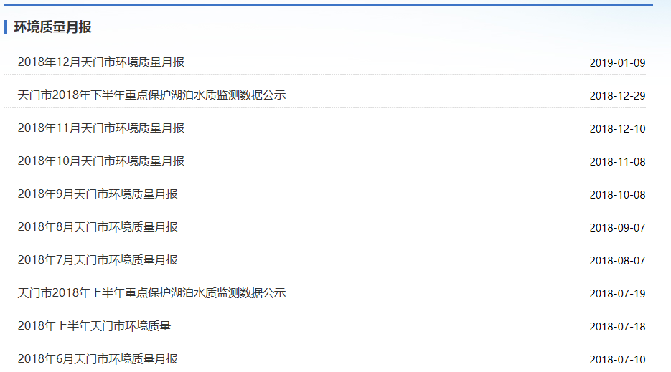This screenshot has width=671, height=372.
Task: Click the date 2018-11-08
Action: coord(617,162)
